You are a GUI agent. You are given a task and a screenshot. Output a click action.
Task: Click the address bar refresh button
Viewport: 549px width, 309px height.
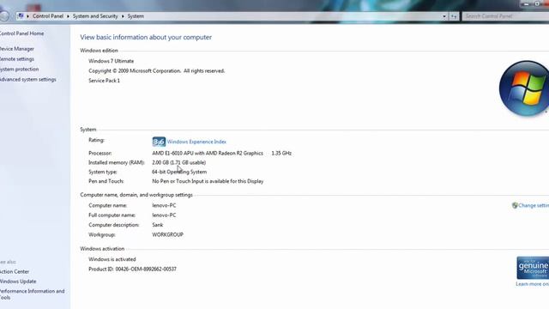point(454,16)
